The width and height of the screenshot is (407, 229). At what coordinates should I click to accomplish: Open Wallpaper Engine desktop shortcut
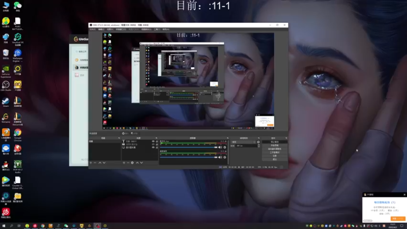coord(17,55)
